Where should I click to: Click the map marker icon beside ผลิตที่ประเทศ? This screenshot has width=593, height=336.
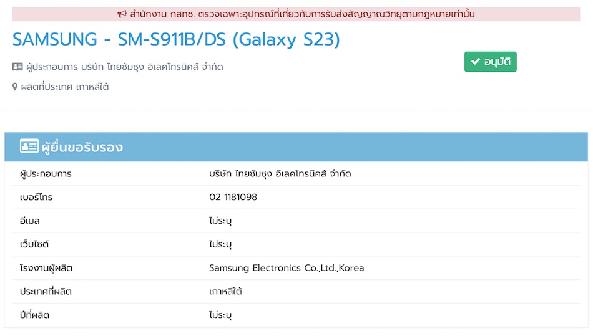click(16, 87)
